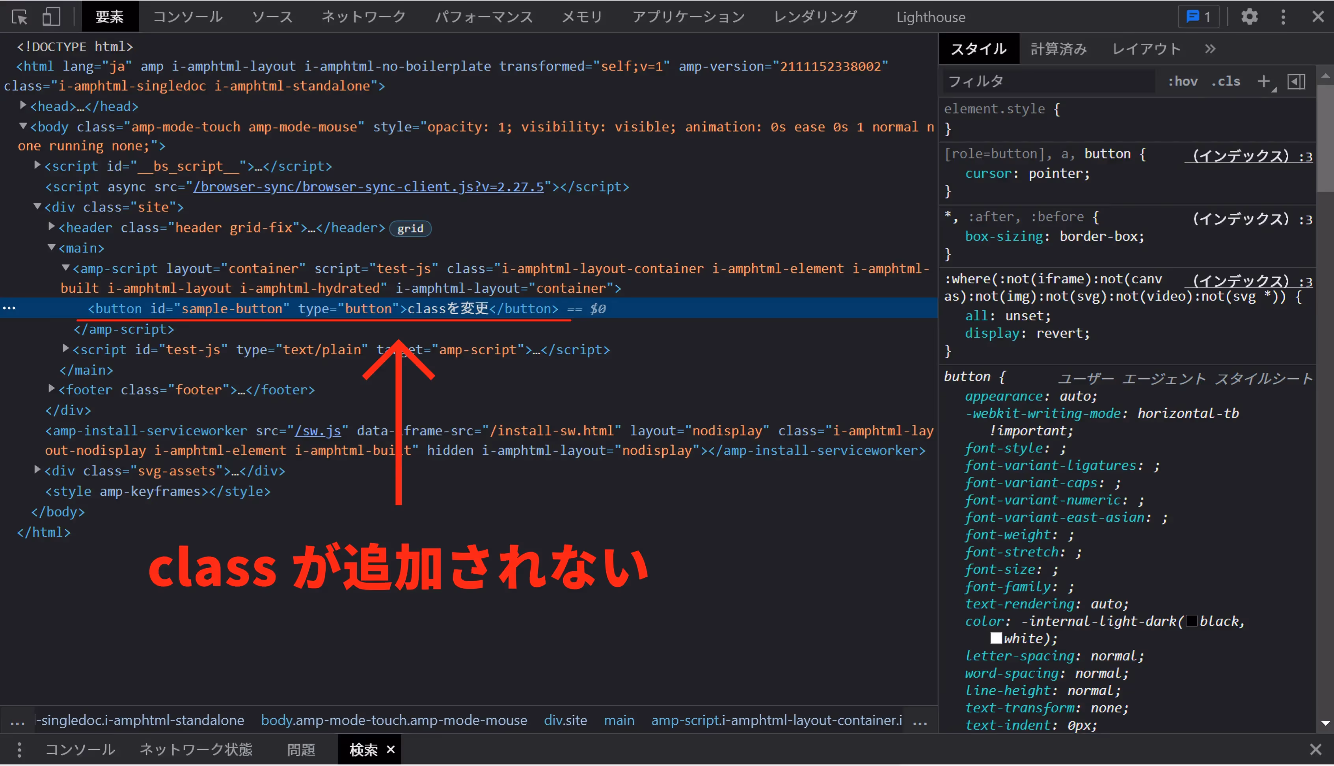Select the スタイル tab
Screen dimensions: 1334x766
tap(979, 49)
